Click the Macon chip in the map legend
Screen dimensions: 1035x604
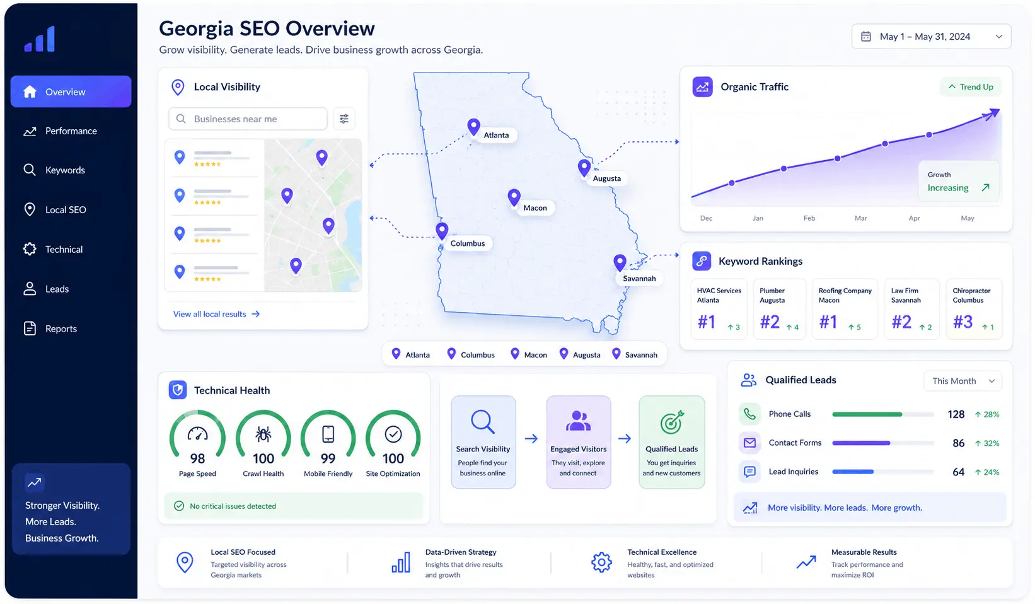tap(529, 354)
